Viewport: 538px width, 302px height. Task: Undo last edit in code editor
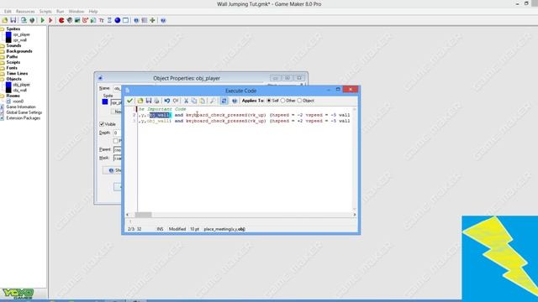click(167, 101)
